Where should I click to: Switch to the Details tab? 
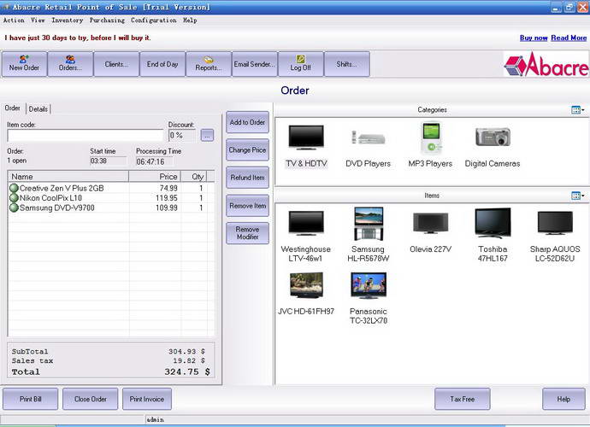coord(38,109)
